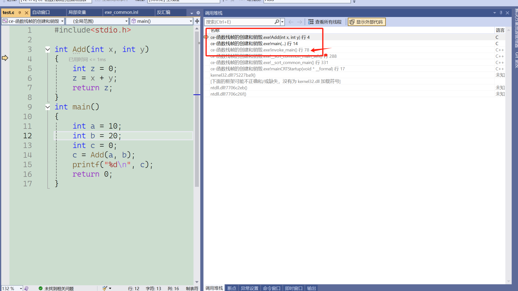Click the code cleanup broom icon
The height and width of the screenshot is (291, 518).
click(105, 288)
